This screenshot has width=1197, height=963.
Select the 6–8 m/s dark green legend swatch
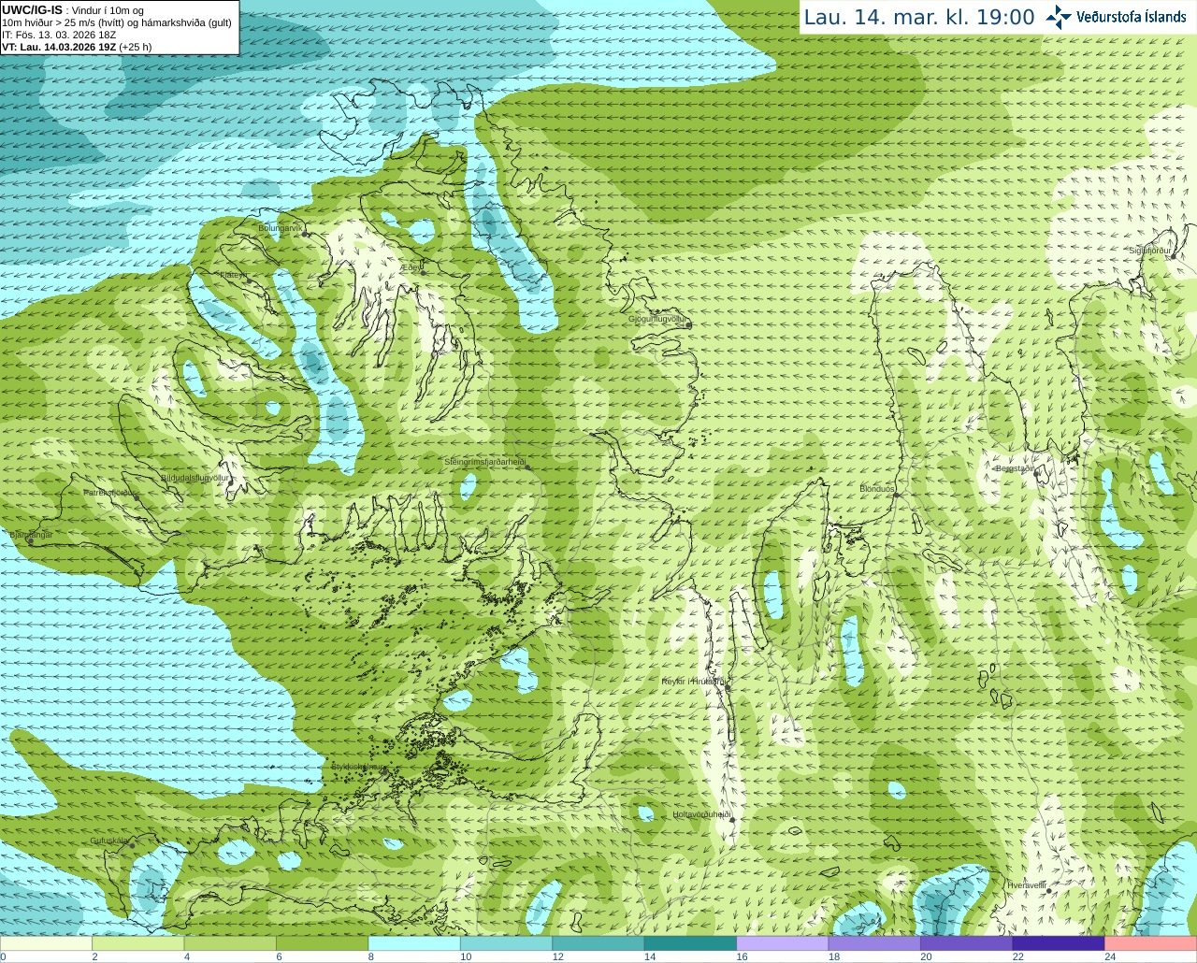[x=322, y=943]
